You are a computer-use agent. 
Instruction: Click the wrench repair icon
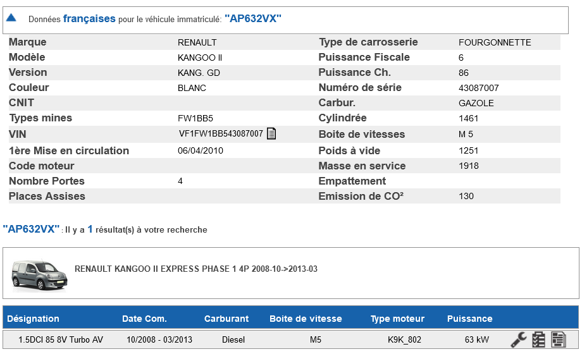click(519, 339)
